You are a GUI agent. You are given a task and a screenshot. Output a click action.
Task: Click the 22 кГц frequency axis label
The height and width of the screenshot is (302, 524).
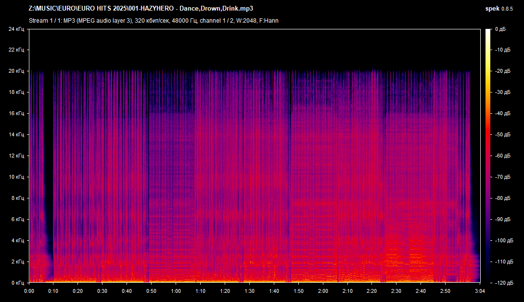[16, 50]
